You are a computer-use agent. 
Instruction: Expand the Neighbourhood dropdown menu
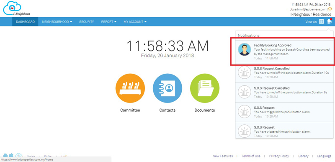coord(57,22)
